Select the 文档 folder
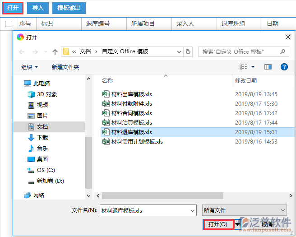Image resolution: width=296 pixels, height=237 pixels. [x=49, y=127]
